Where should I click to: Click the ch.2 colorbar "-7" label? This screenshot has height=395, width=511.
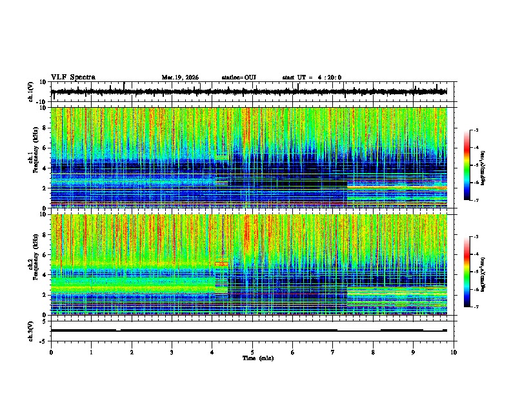point(476,307)
